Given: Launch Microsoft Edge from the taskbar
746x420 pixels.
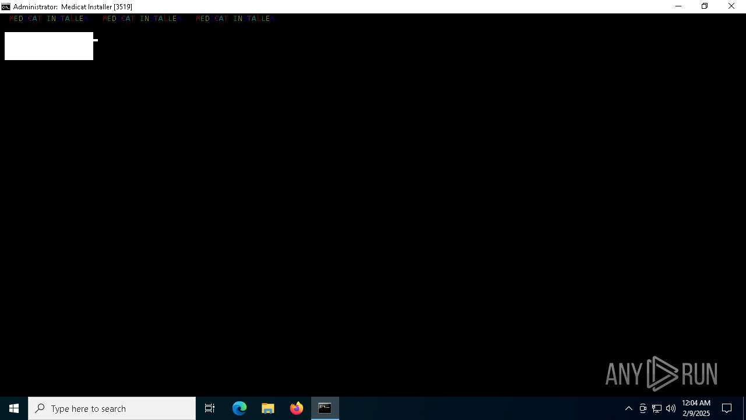Looking at the screenshot, I should coord(240,408).
